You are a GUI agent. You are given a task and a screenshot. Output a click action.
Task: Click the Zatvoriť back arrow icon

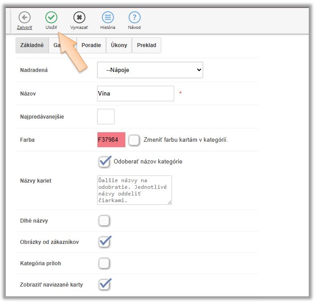pos(25,18)
